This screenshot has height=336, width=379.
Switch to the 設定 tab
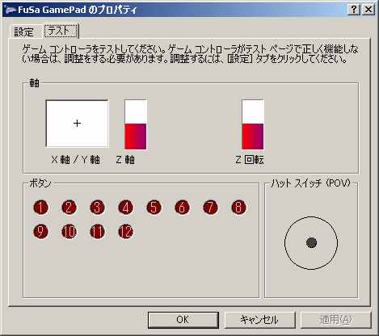pyautogui.click(x=23, y=32)
